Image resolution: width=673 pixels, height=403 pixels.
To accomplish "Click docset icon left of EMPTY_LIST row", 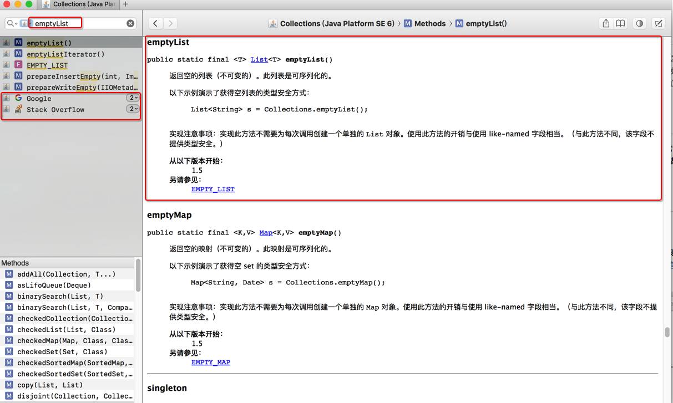I will pyautogui.click(x=6, y=65).
